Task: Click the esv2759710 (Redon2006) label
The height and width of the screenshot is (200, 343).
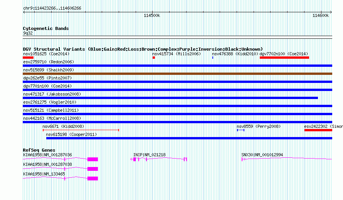Action: (49, 62)
